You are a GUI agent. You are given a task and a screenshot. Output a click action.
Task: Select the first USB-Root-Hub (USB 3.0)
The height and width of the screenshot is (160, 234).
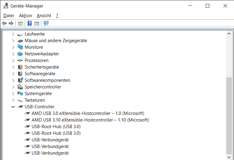coord(56,127)
